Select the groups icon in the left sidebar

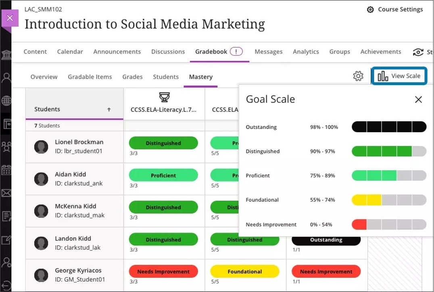click(6, 147)
